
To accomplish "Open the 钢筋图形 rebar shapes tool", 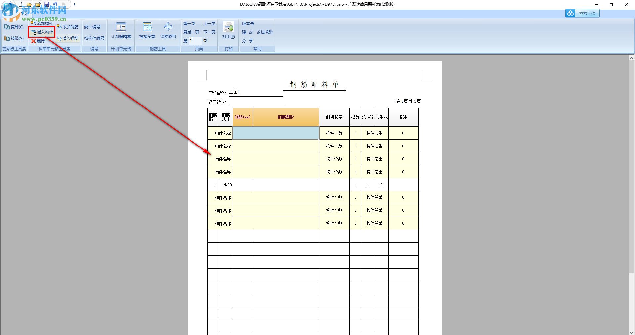I will pos(168,31).
